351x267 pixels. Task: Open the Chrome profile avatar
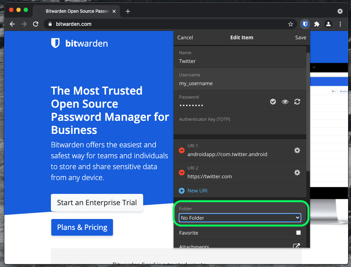click(x=328, y=24)
